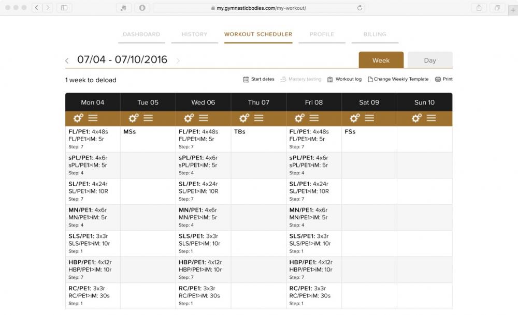Open the list menu for Fri 08
This screenshot has height=315, width=518.
(x=314, y=118)
